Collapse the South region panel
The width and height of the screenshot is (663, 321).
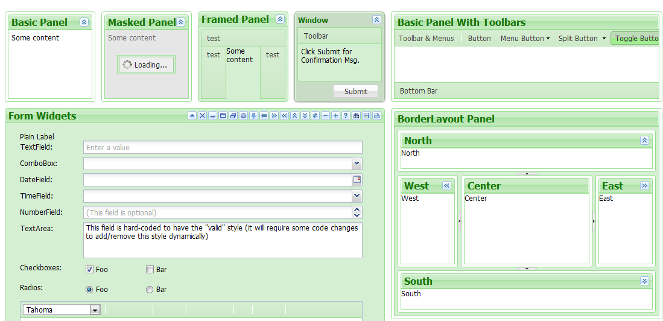(644, 281)
